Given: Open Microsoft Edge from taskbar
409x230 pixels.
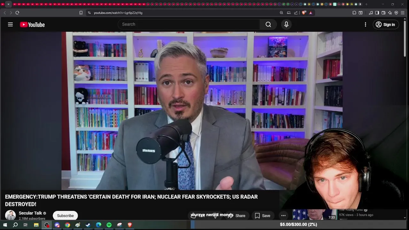Looking at the screenshot, I should (99, 225).
